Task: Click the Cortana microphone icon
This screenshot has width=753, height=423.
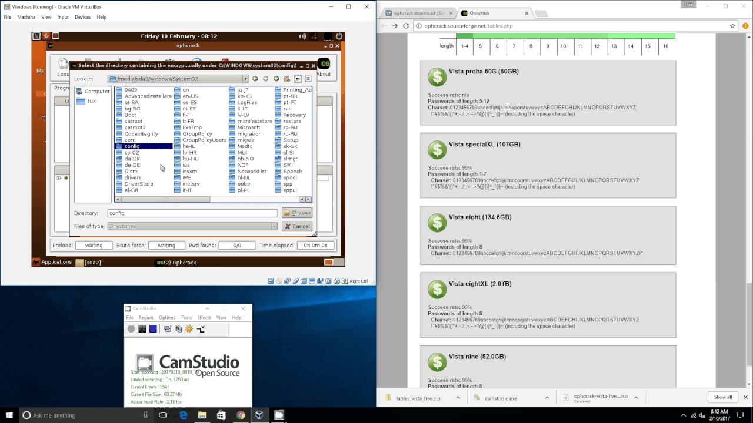Action: 146,415
